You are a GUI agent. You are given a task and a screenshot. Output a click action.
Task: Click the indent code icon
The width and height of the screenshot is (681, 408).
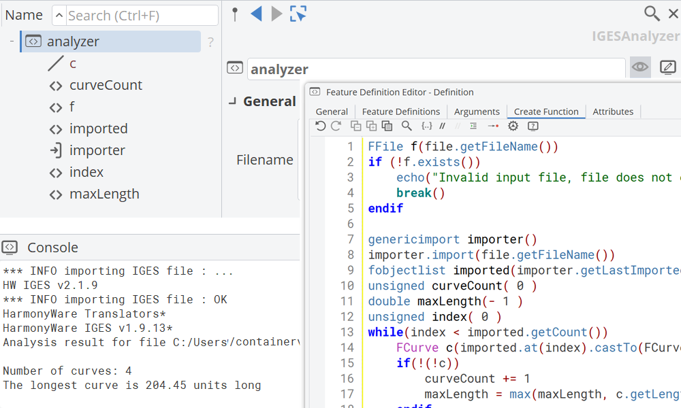point(474,126)
